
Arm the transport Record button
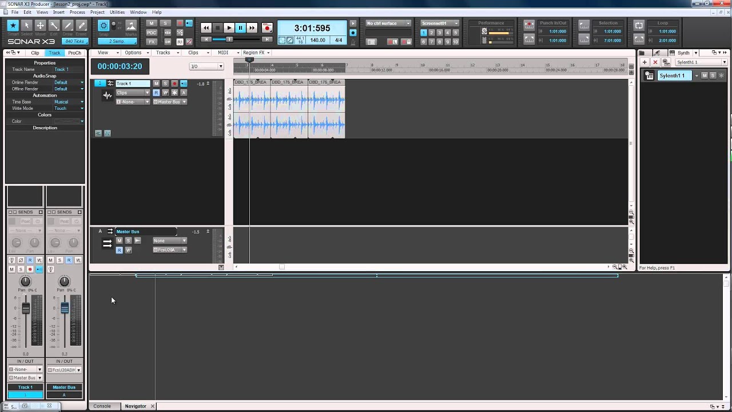(266, 27)
